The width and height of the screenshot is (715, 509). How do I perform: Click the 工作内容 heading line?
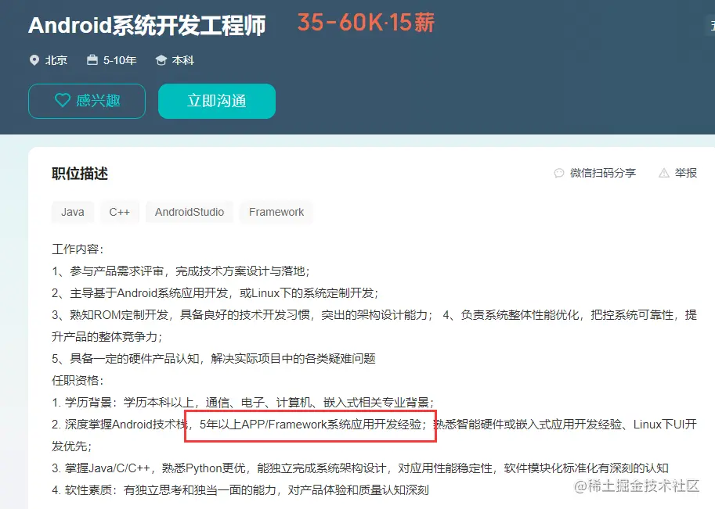(78, 249)
